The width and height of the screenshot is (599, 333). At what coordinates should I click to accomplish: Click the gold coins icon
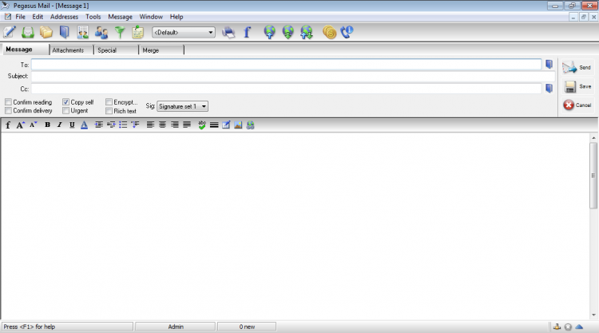click(x=329, y=32)
